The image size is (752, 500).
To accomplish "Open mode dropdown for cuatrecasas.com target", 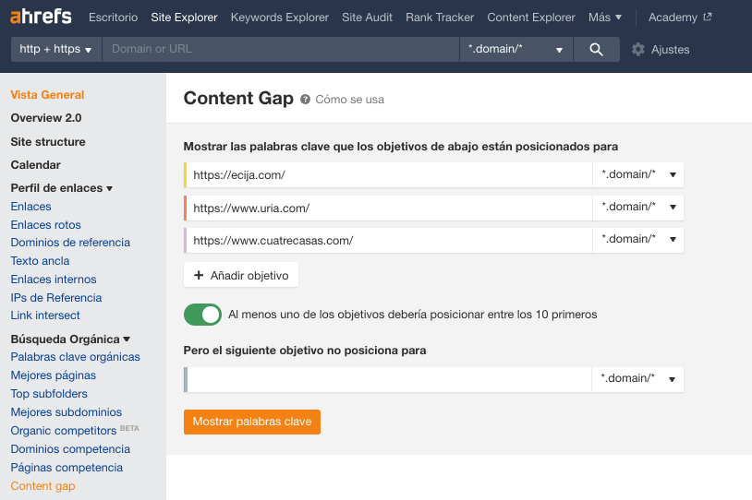I will pos(637,240).
